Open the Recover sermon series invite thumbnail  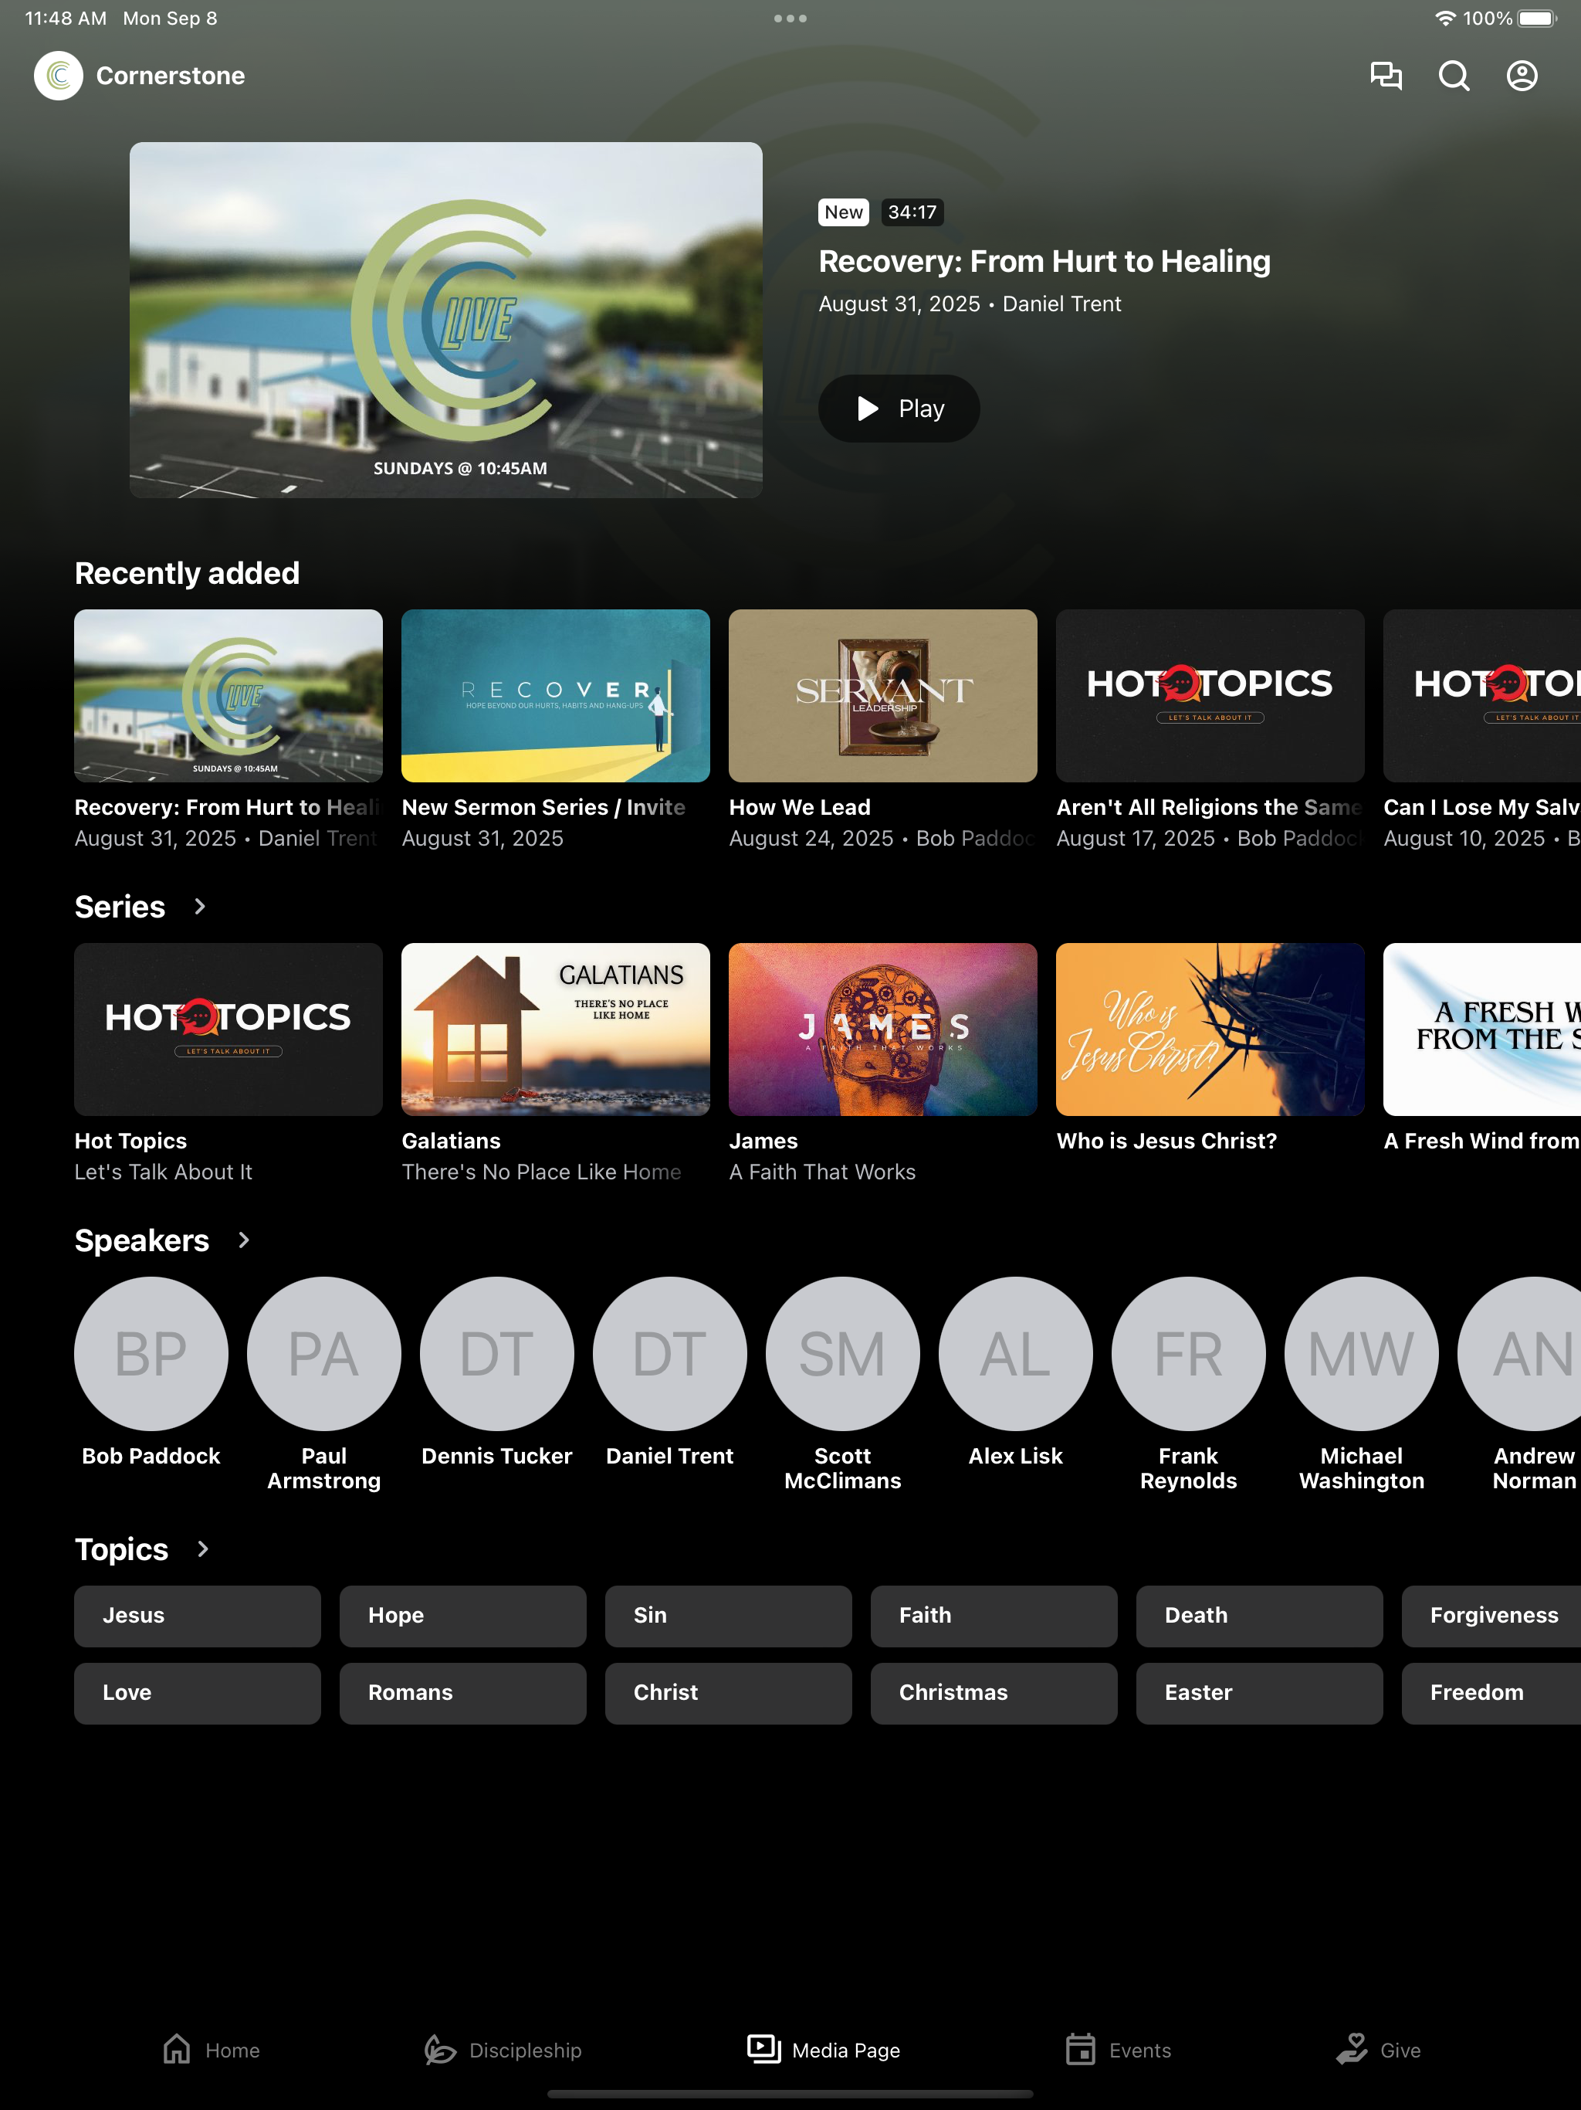[556, 695]
